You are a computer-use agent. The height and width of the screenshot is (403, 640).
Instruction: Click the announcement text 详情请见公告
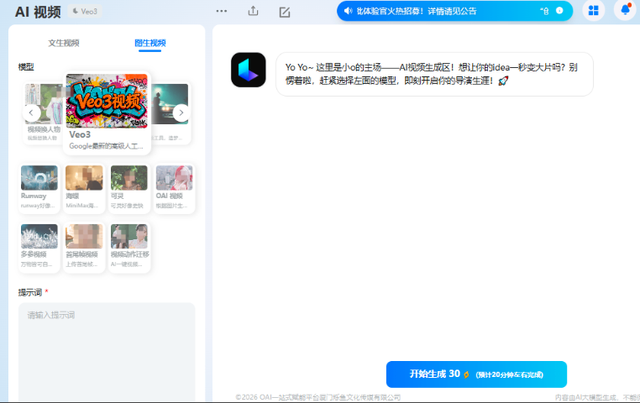click(x=452, y=11)
